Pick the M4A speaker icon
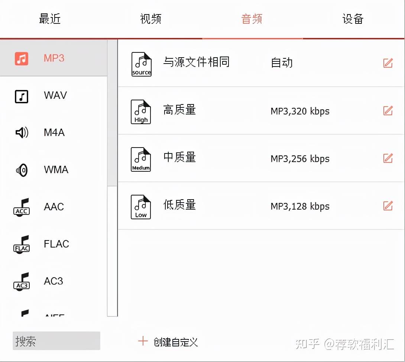Image resolution: width=405 pixels, height=362 pixels. pos(22,133)
